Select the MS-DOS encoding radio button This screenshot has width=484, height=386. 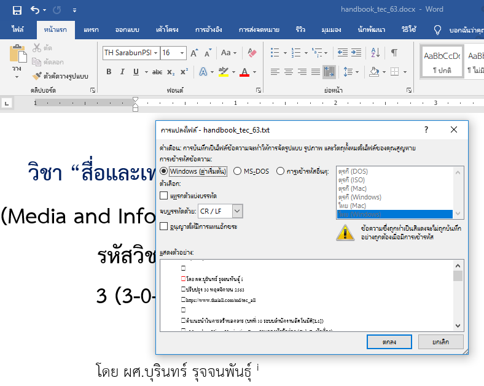(237, 171)
